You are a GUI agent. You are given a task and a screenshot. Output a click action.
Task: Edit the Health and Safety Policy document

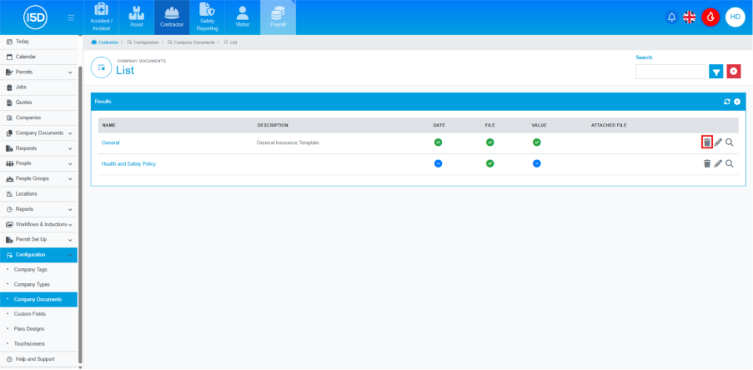pyautogui.click(x=718, y=163)
